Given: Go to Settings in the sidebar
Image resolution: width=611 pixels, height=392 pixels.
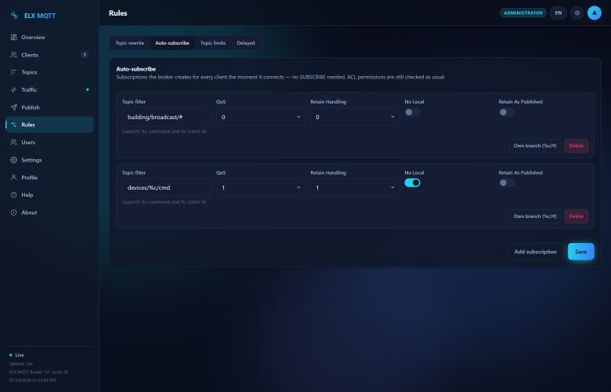Looking at the screenshot, I should coord(49,160).
